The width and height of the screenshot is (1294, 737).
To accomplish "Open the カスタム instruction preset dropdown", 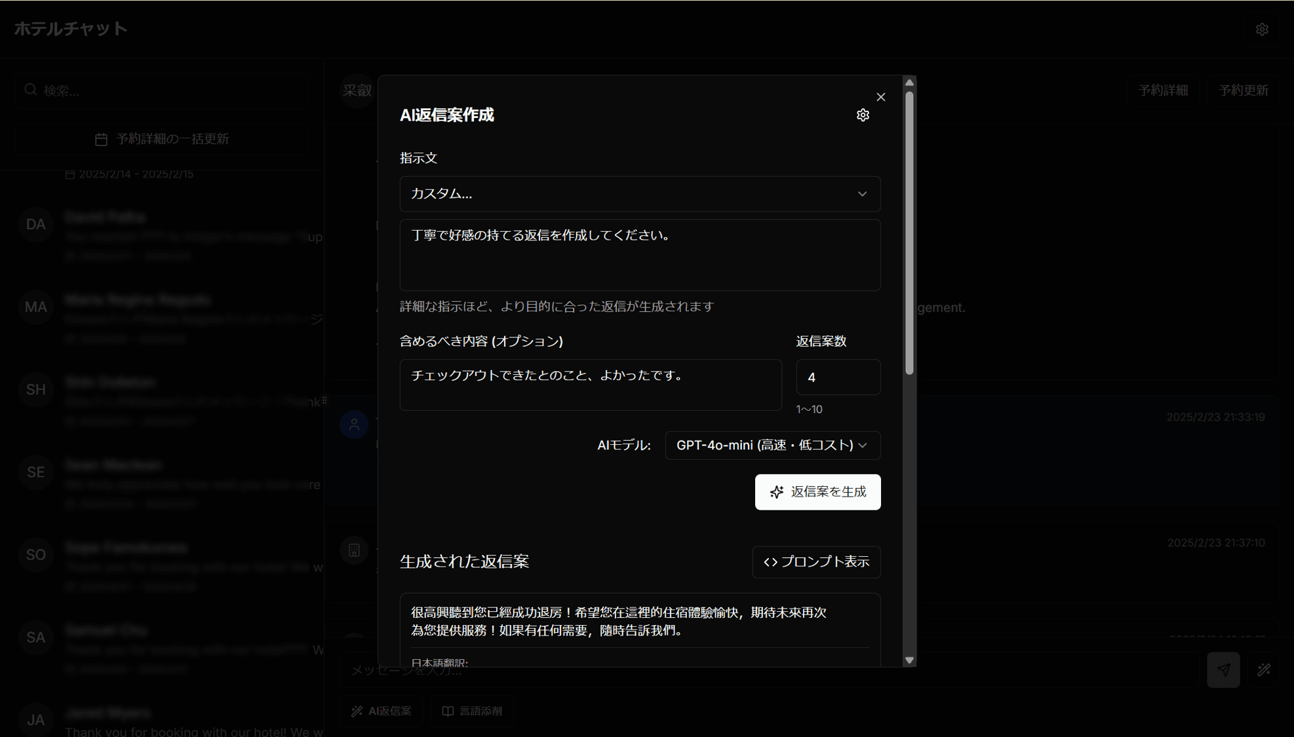I will pyautogui.click(x=639, y=194).
